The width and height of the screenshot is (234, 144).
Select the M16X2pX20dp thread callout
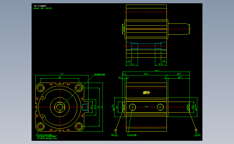(100, 74)
